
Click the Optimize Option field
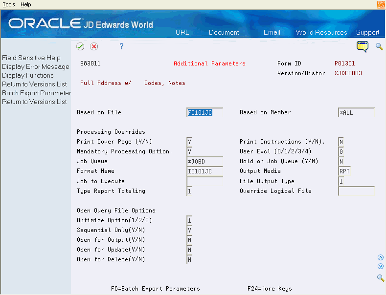click(189, 220)
